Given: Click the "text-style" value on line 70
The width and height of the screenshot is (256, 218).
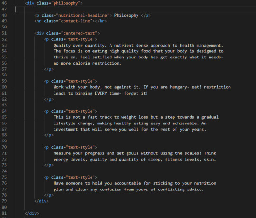Looking at the screenshot, I should click(80, 147).
